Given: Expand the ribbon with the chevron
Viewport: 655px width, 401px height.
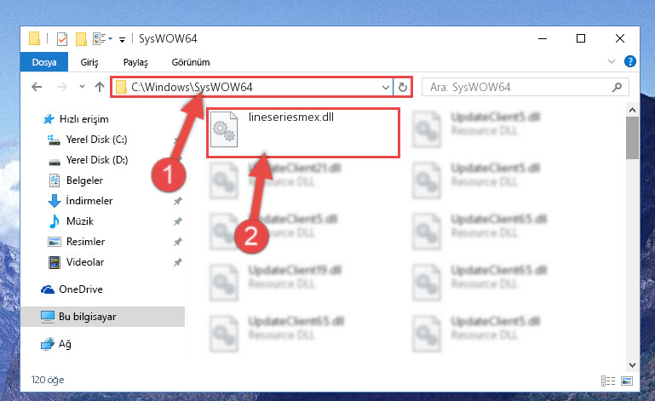Looking at the screenshot, I should click(612, 62).
